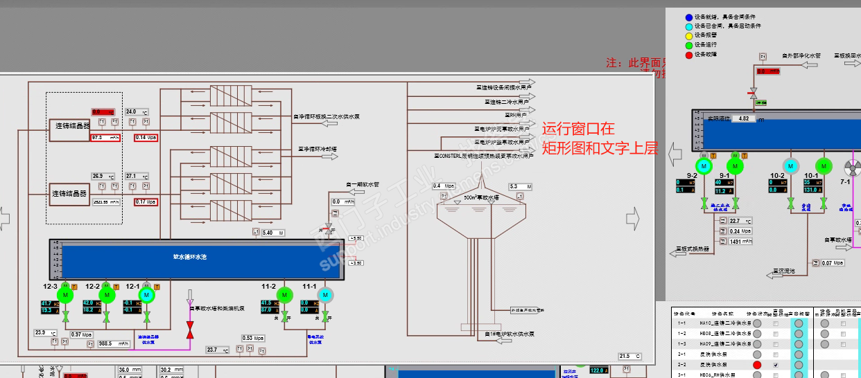Click the 0.97 Mpa pressure value
Screen dimensions: 861x378
(81, 334)
